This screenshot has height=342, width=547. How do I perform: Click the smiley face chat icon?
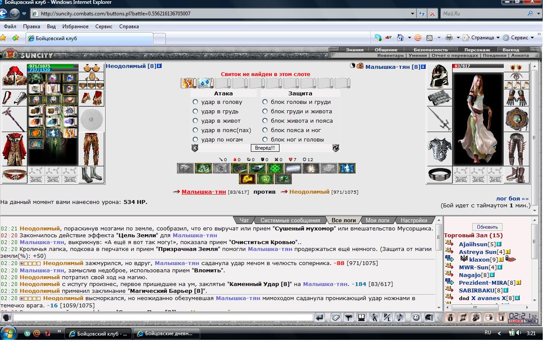[x=415, y=318]
